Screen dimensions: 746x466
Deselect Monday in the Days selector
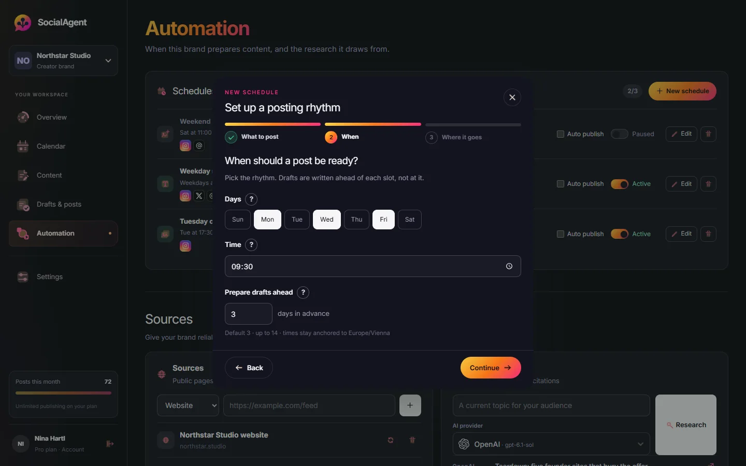coord(267,220)
